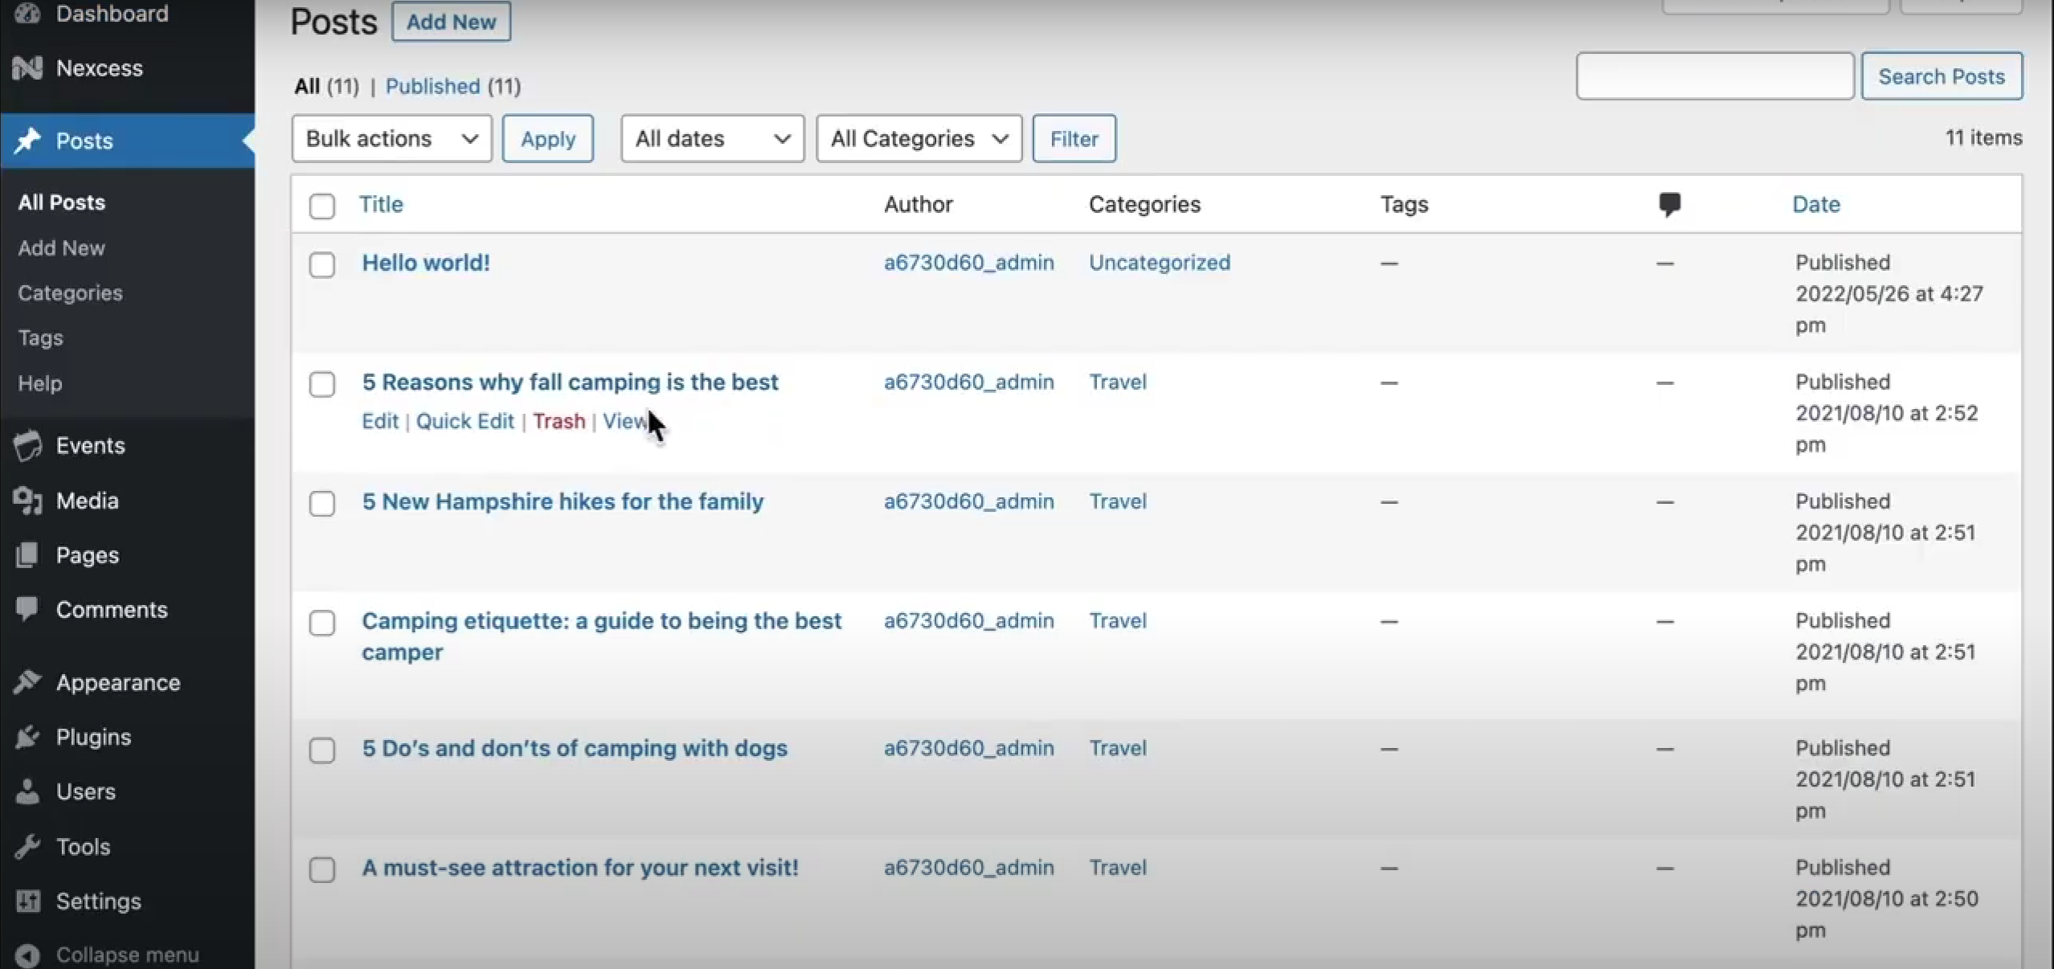This screenshot has width=2054, height=969.
Task: Focus the Search Posts text field
Action: 1714,76
